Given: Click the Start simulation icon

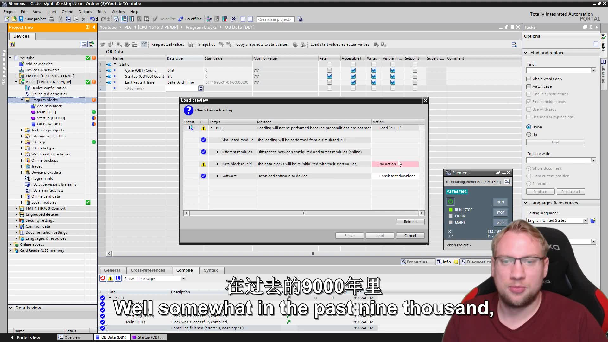Looking at the screenshot, I should [139, 19].
